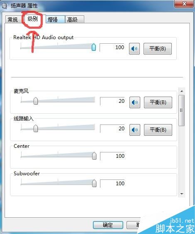Screen dimensions: 195x234
Task: Mute the Realtek HD Audio output speaker
Action: (134, 49)
